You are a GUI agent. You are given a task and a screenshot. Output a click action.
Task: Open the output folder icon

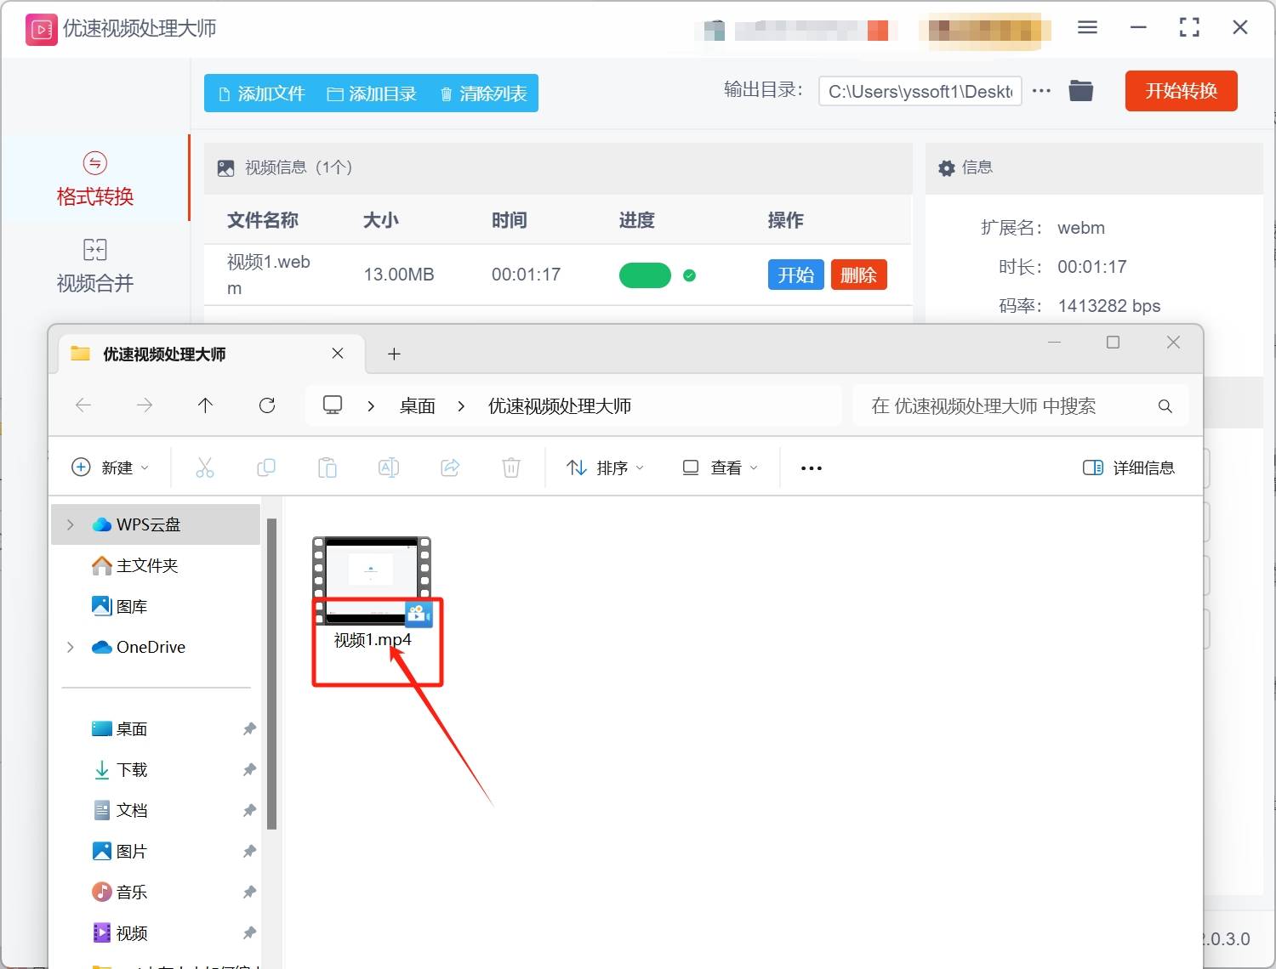[x=1080, y=90]
